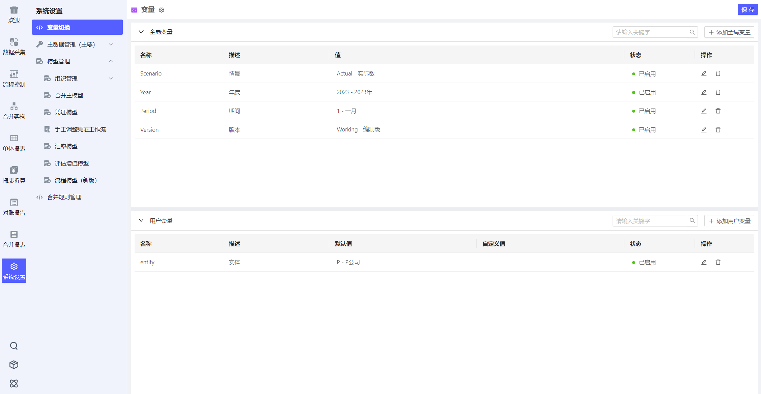Collapse the 用户变量 section
The height and width of the screenshot is (394, 761).
point(141,221)
